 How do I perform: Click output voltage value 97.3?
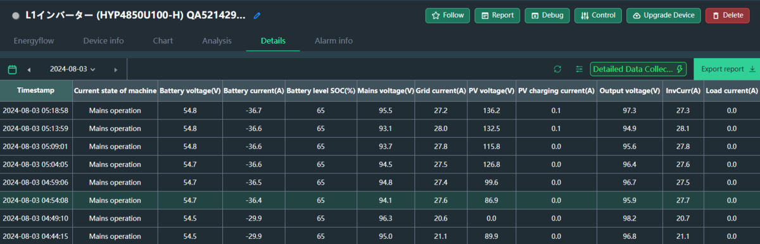click(x=630, y=111)
